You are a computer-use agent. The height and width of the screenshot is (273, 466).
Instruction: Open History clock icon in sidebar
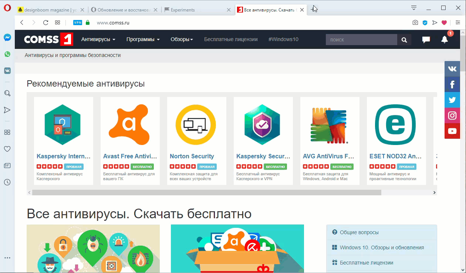(7, 182)
